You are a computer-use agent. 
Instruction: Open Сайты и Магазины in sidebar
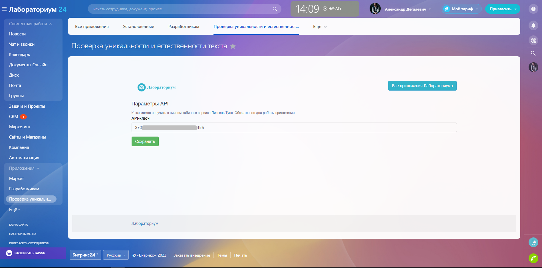coord(27,137)
